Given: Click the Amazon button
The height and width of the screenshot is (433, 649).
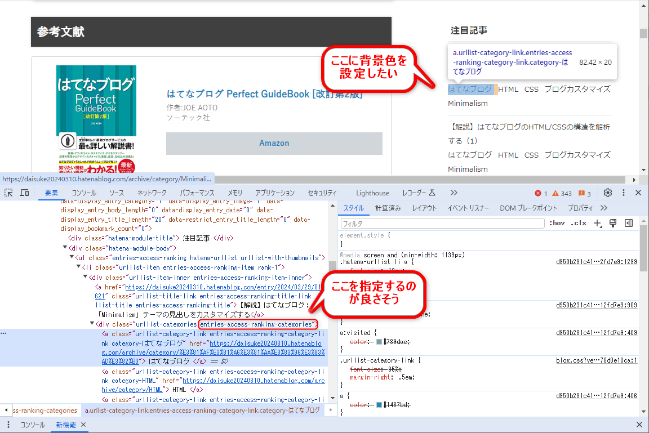Looking at the screenshot, I should (274, 143).
